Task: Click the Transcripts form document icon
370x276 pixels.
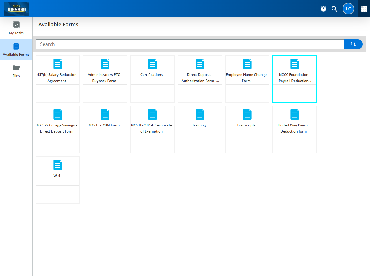Action: (x=247, y=114)
